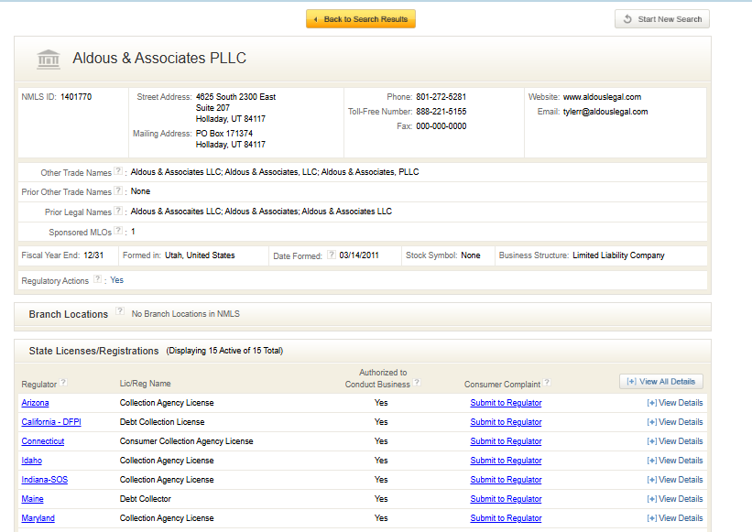
Task: Open help icon beside Sponsored MLOs
Action: tap(118, 231)
